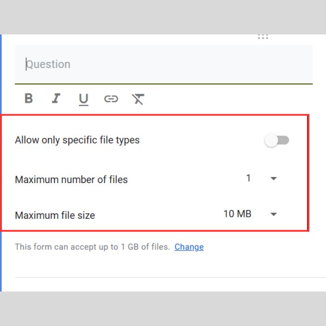Image resolution: width=326 pixels, height=326 pixels.
Task: Apply italic formatting to question text
Action: [56, 98]
